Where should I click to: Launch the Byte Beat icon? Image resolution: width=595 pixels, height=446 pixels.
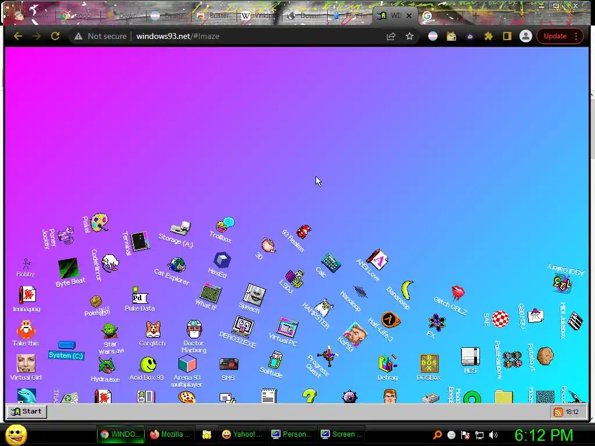point(69,268)
